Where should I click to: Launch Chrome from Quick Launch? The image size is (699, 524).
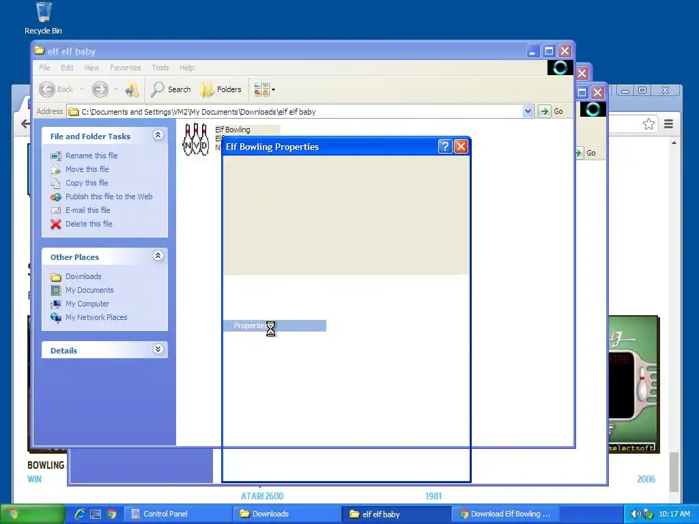point(111,514)
